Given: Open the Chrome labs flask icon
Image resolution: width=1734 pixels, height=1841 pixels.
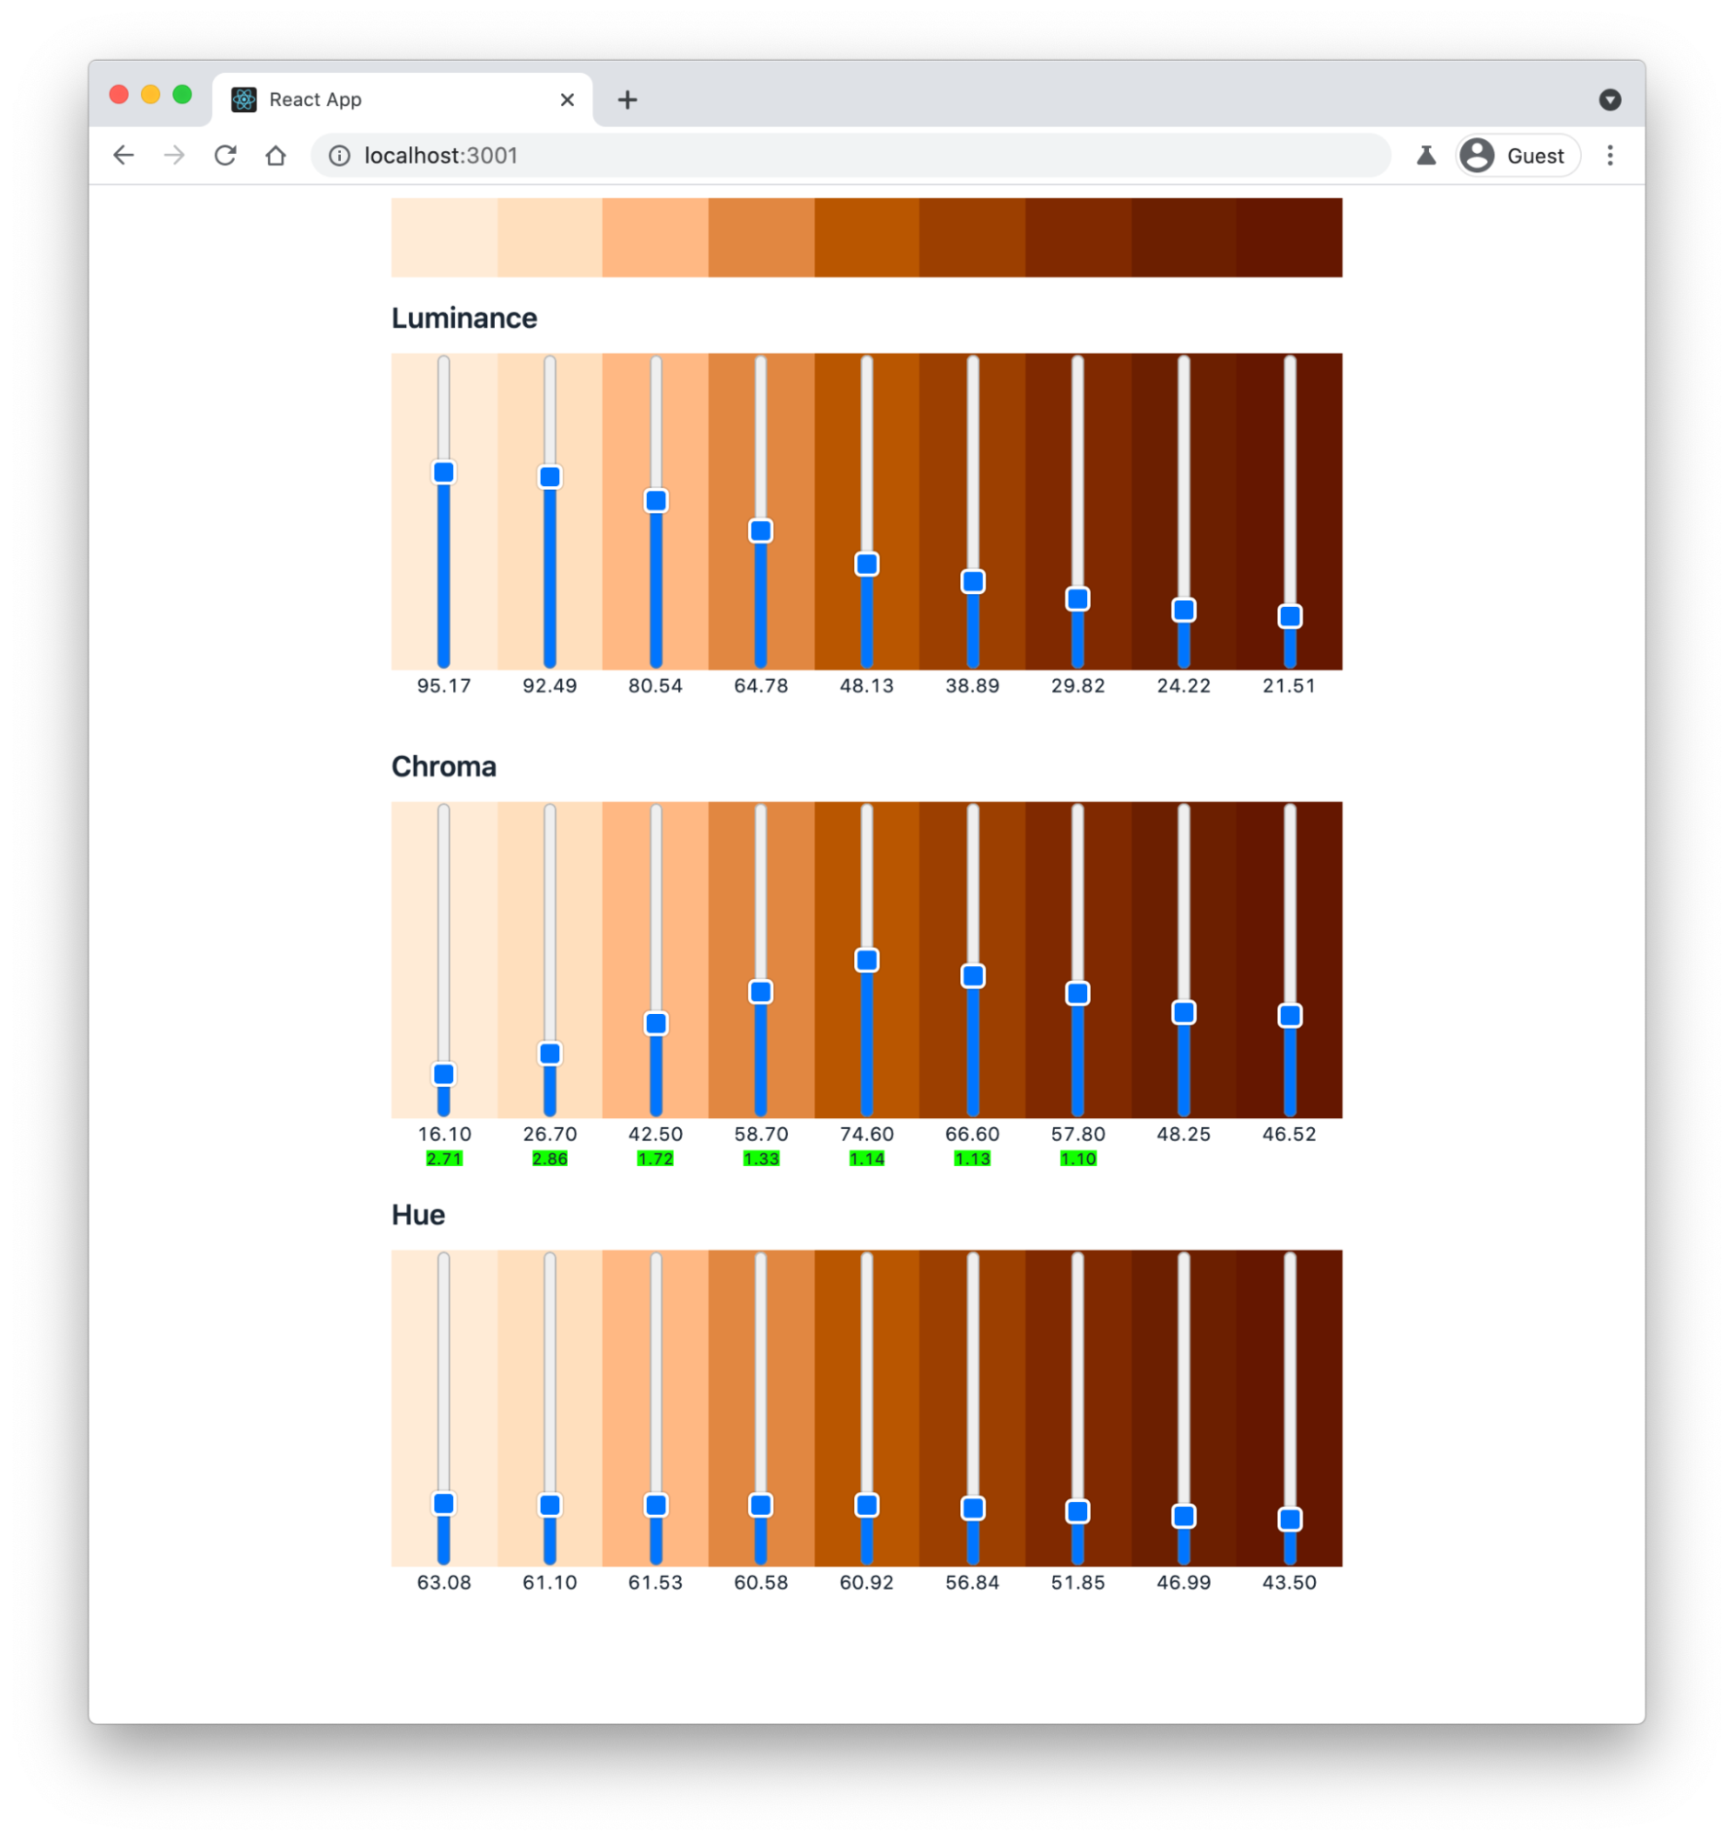Looking at the screenshot, I should tap(1425, 156).
